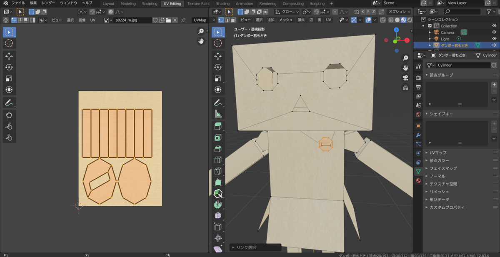Click the zoom magnifier in UV editor
Viewport: 500px width, 257px height.
(x=201, y=31)
